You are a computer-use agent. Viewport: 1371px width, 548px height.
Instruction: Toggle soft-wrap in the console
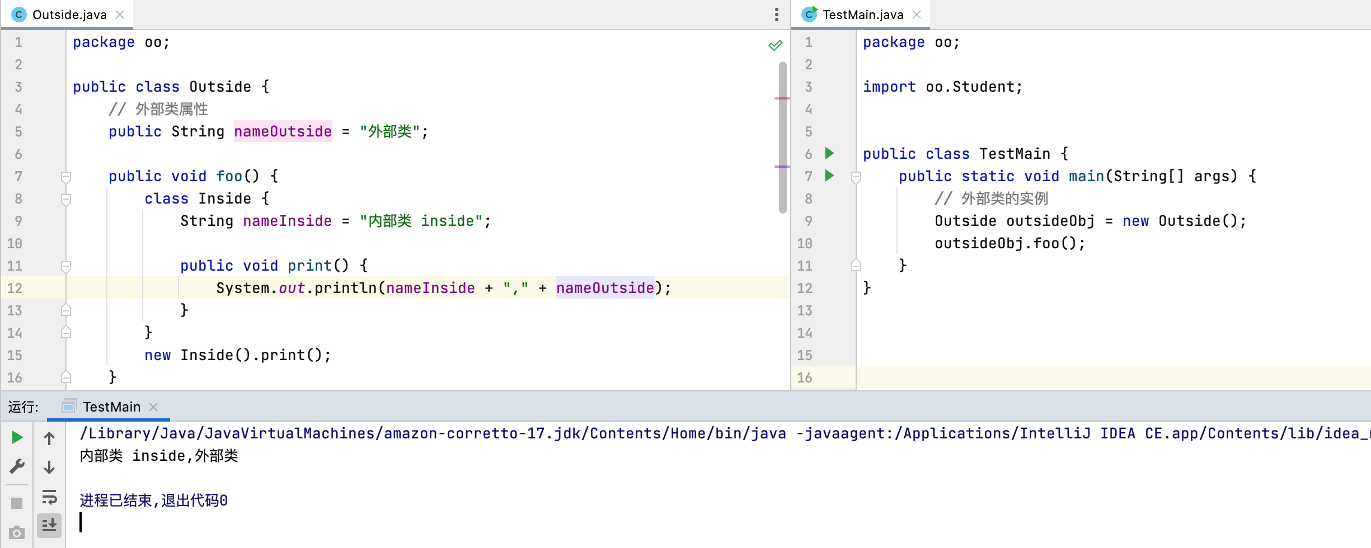[49, 497]
